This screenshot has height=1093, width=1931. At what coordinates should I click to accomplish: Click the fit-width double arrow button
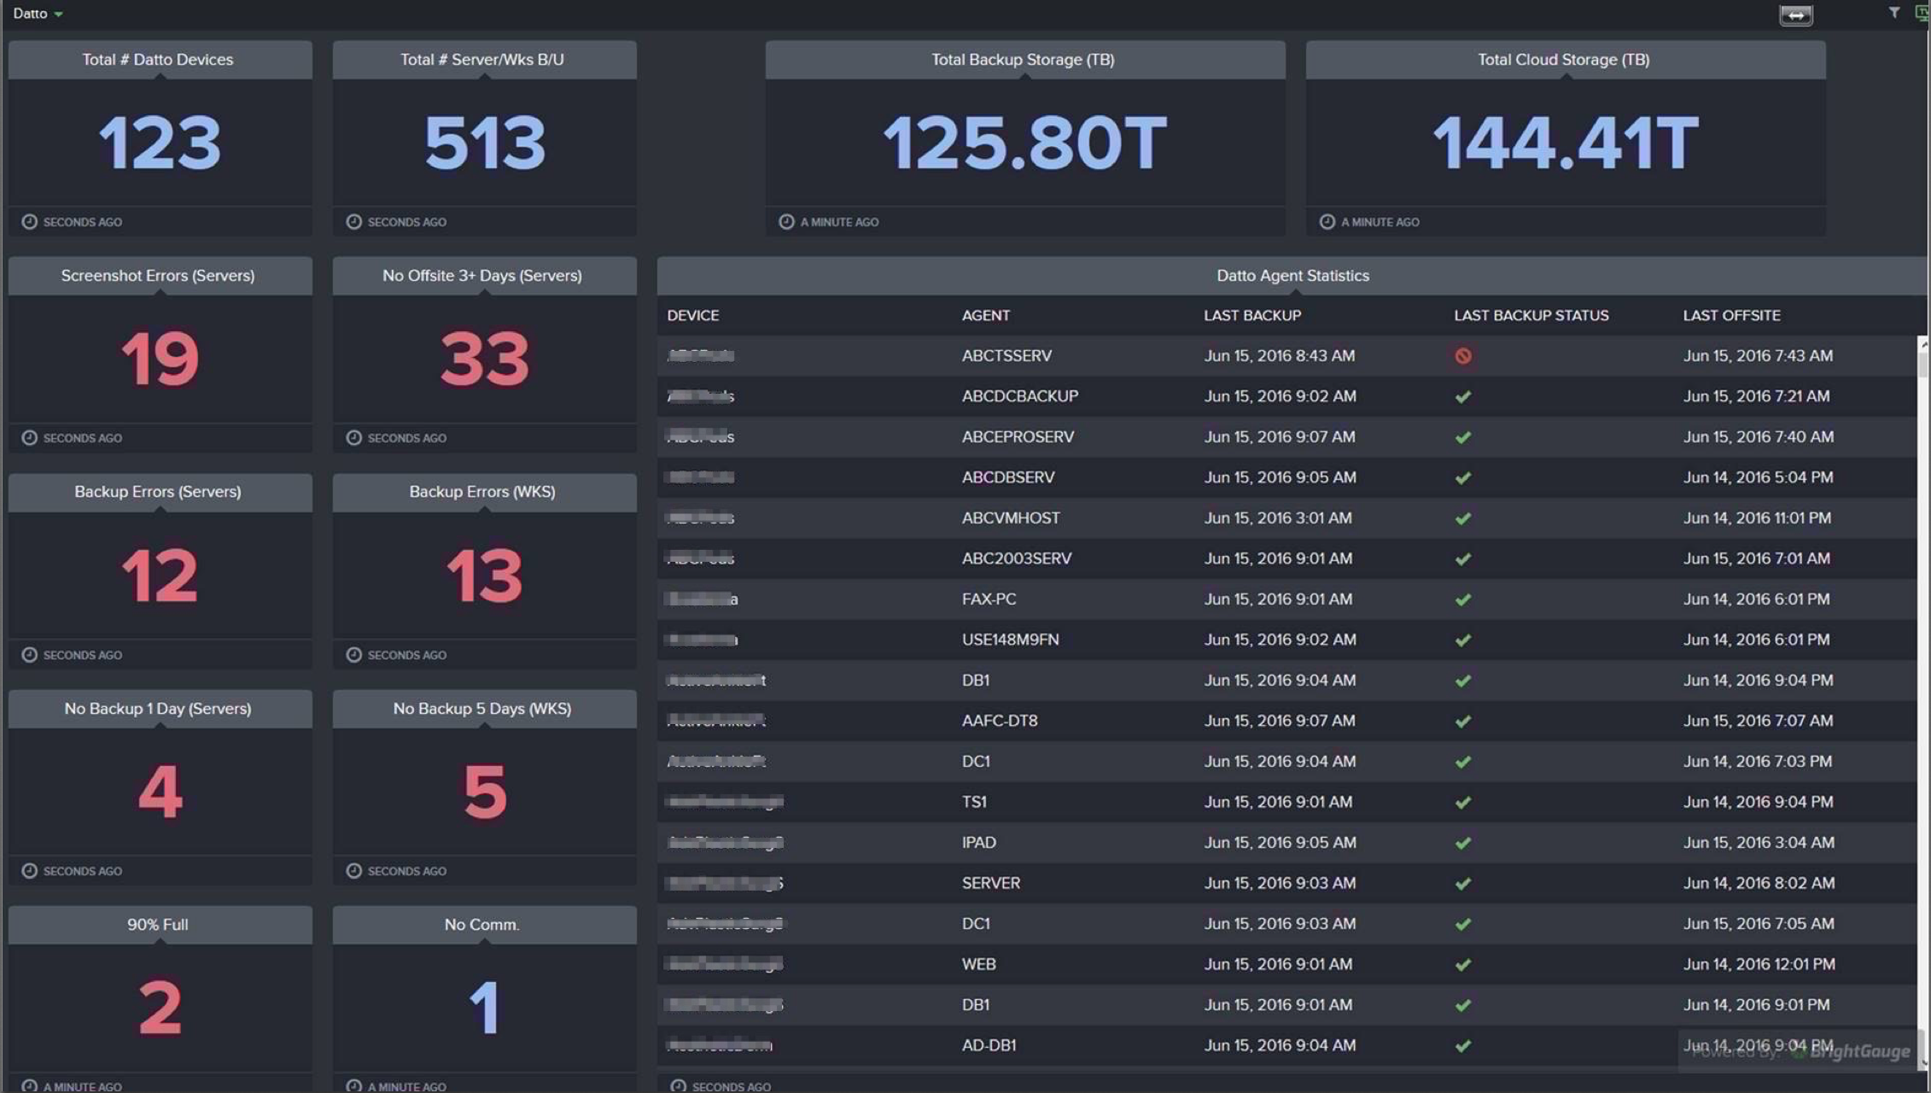coord(1795,15)
